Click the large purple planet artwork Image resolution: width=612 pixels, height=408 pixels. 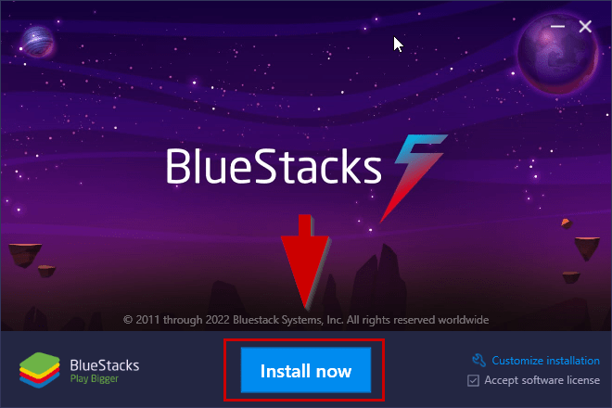[557, 54]
